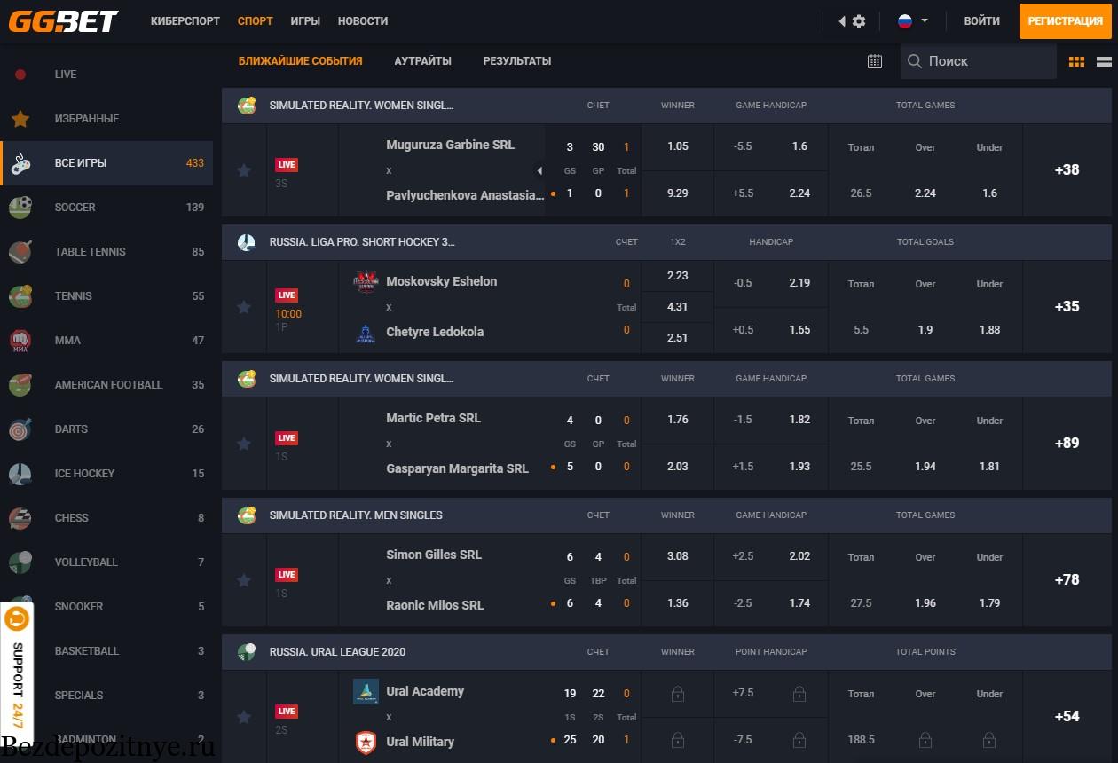The height and width of the screenshot is (763, 1118).
Task: Bet on draw odds 4.31
Action: point(678,307)
